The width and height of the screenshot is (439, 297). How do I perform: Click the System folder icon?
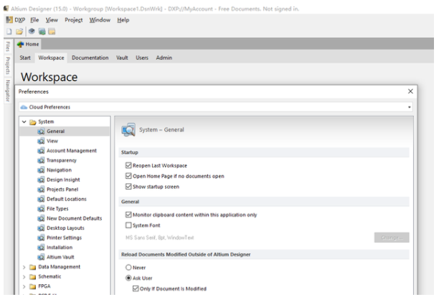pyautogui.click(x=33, y=122)
